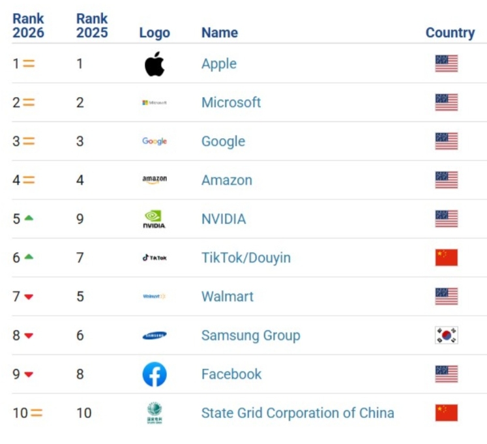
Task: Click the NVIDIA logo
Action: pos(155,219)
